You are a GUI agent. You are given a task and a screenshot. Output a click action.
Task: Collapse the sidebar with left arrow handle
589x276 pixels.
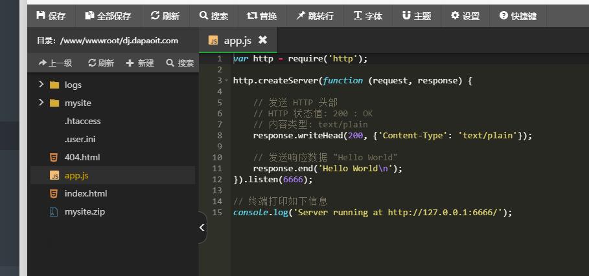pos(202,228)
